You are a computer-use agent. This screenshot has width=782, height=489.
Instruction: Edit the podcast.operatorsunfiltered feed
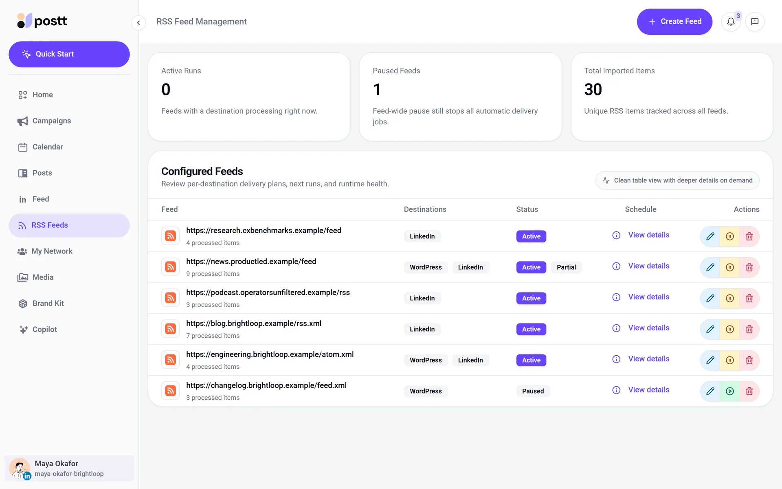point(710,298)
